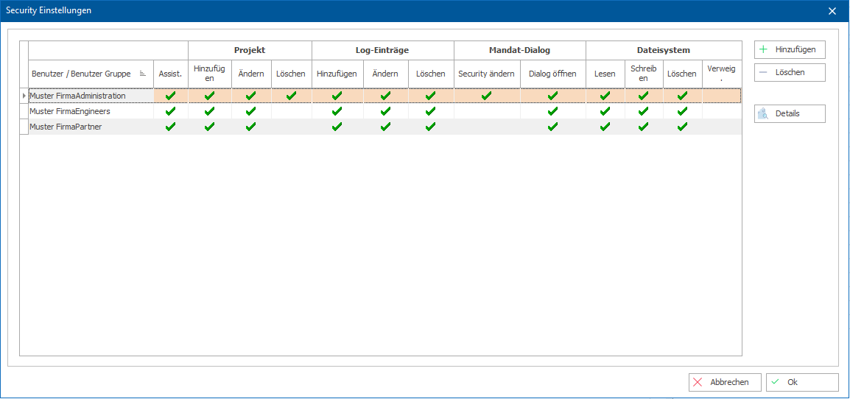Toggle Dateisystem Lesen for Muster FirmaAdministration
Screen dimensions: 850x399
coord(605,96)
